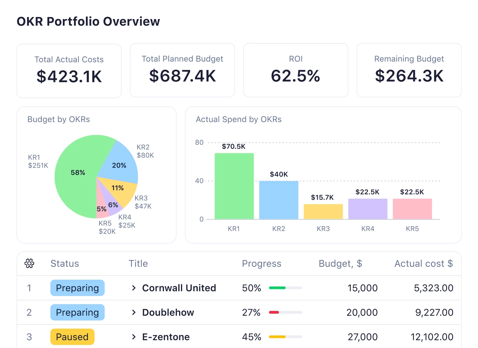The width and height of the screenshot is (478, 348).
Task: Open the table settings gear icon
Action: point(29,263)
